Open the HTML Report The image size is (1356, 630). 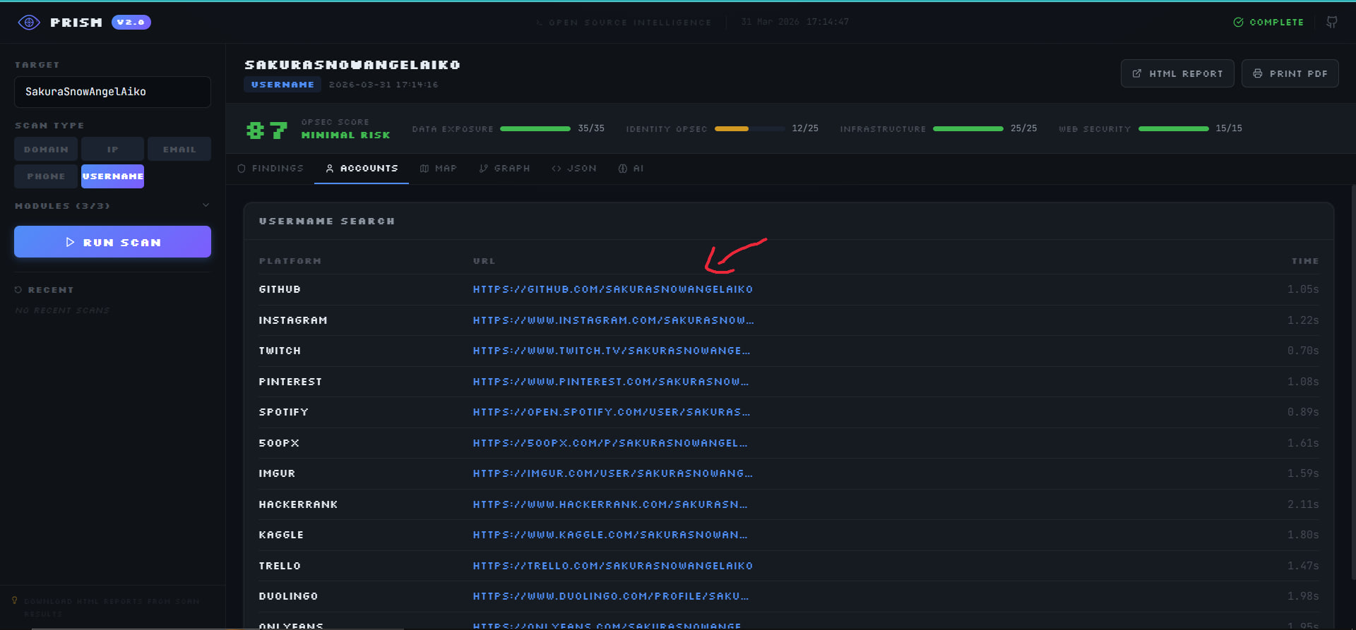1177,73
